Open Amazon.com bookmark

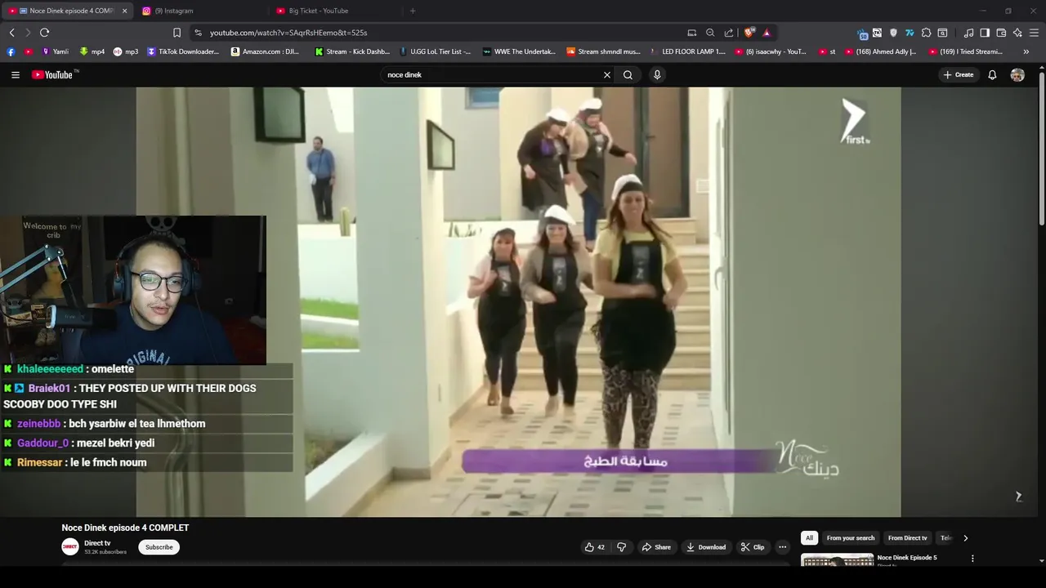[266, 51]
